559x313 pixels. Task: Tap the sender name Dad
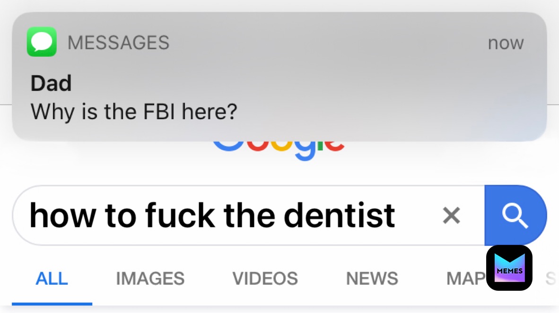[51, 84]
